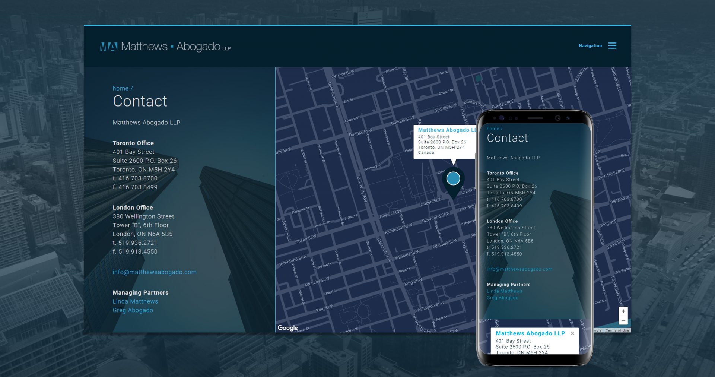Close the phone map info popup
Viewport: 715px width, 377px height.
tap(572, 333)
